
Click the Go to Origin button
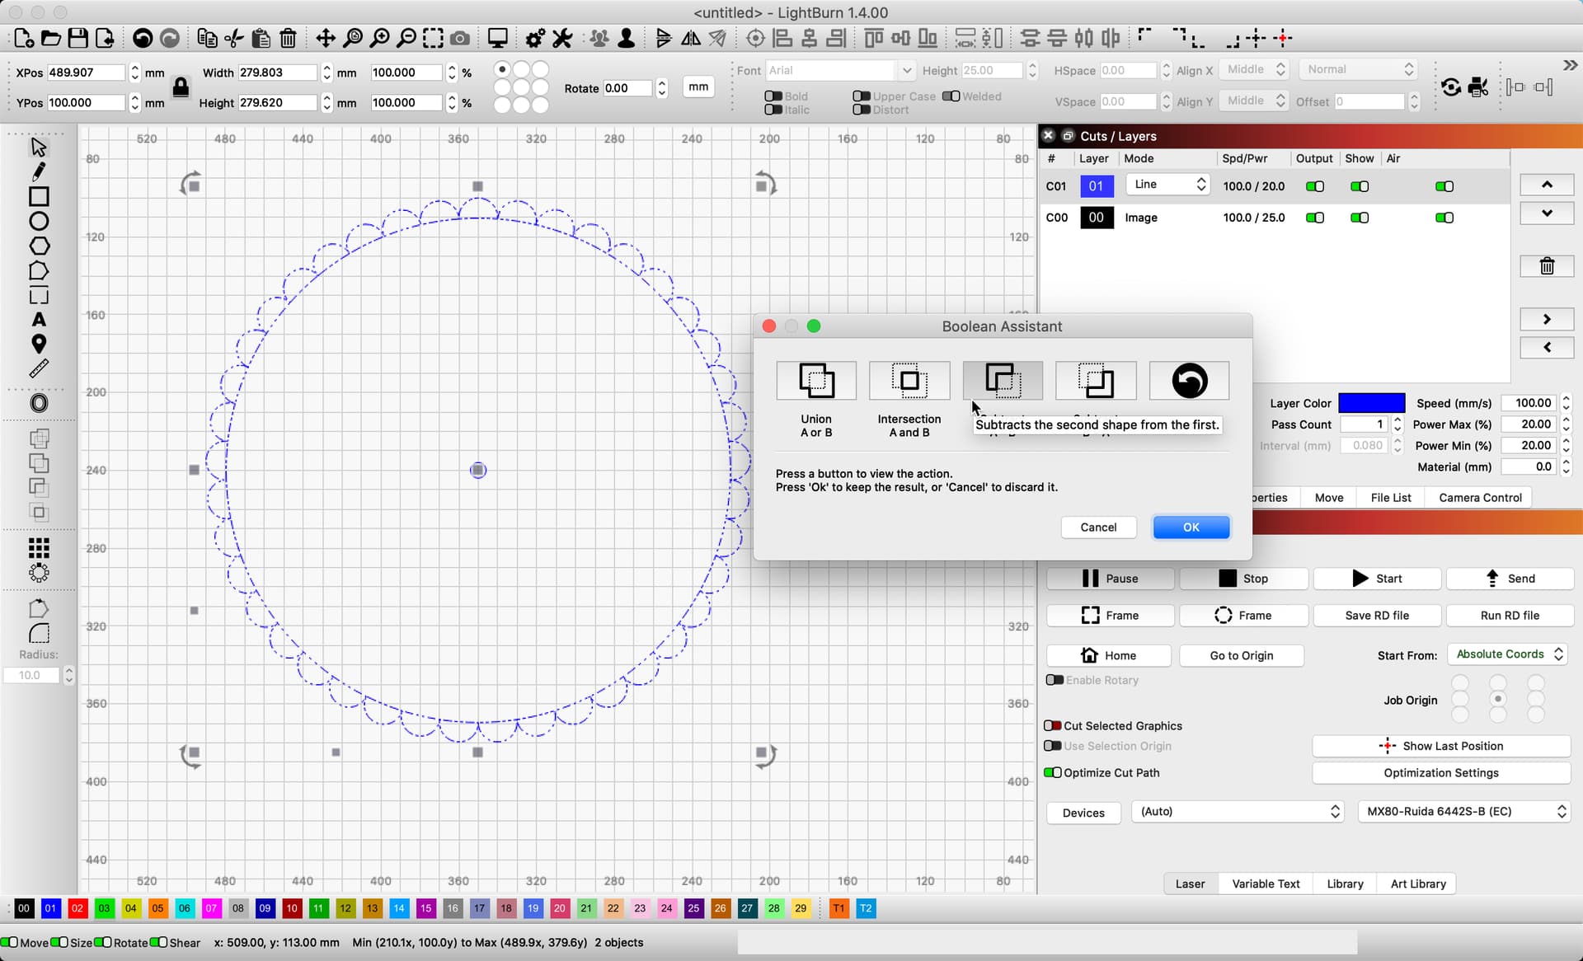point(1241,655)
